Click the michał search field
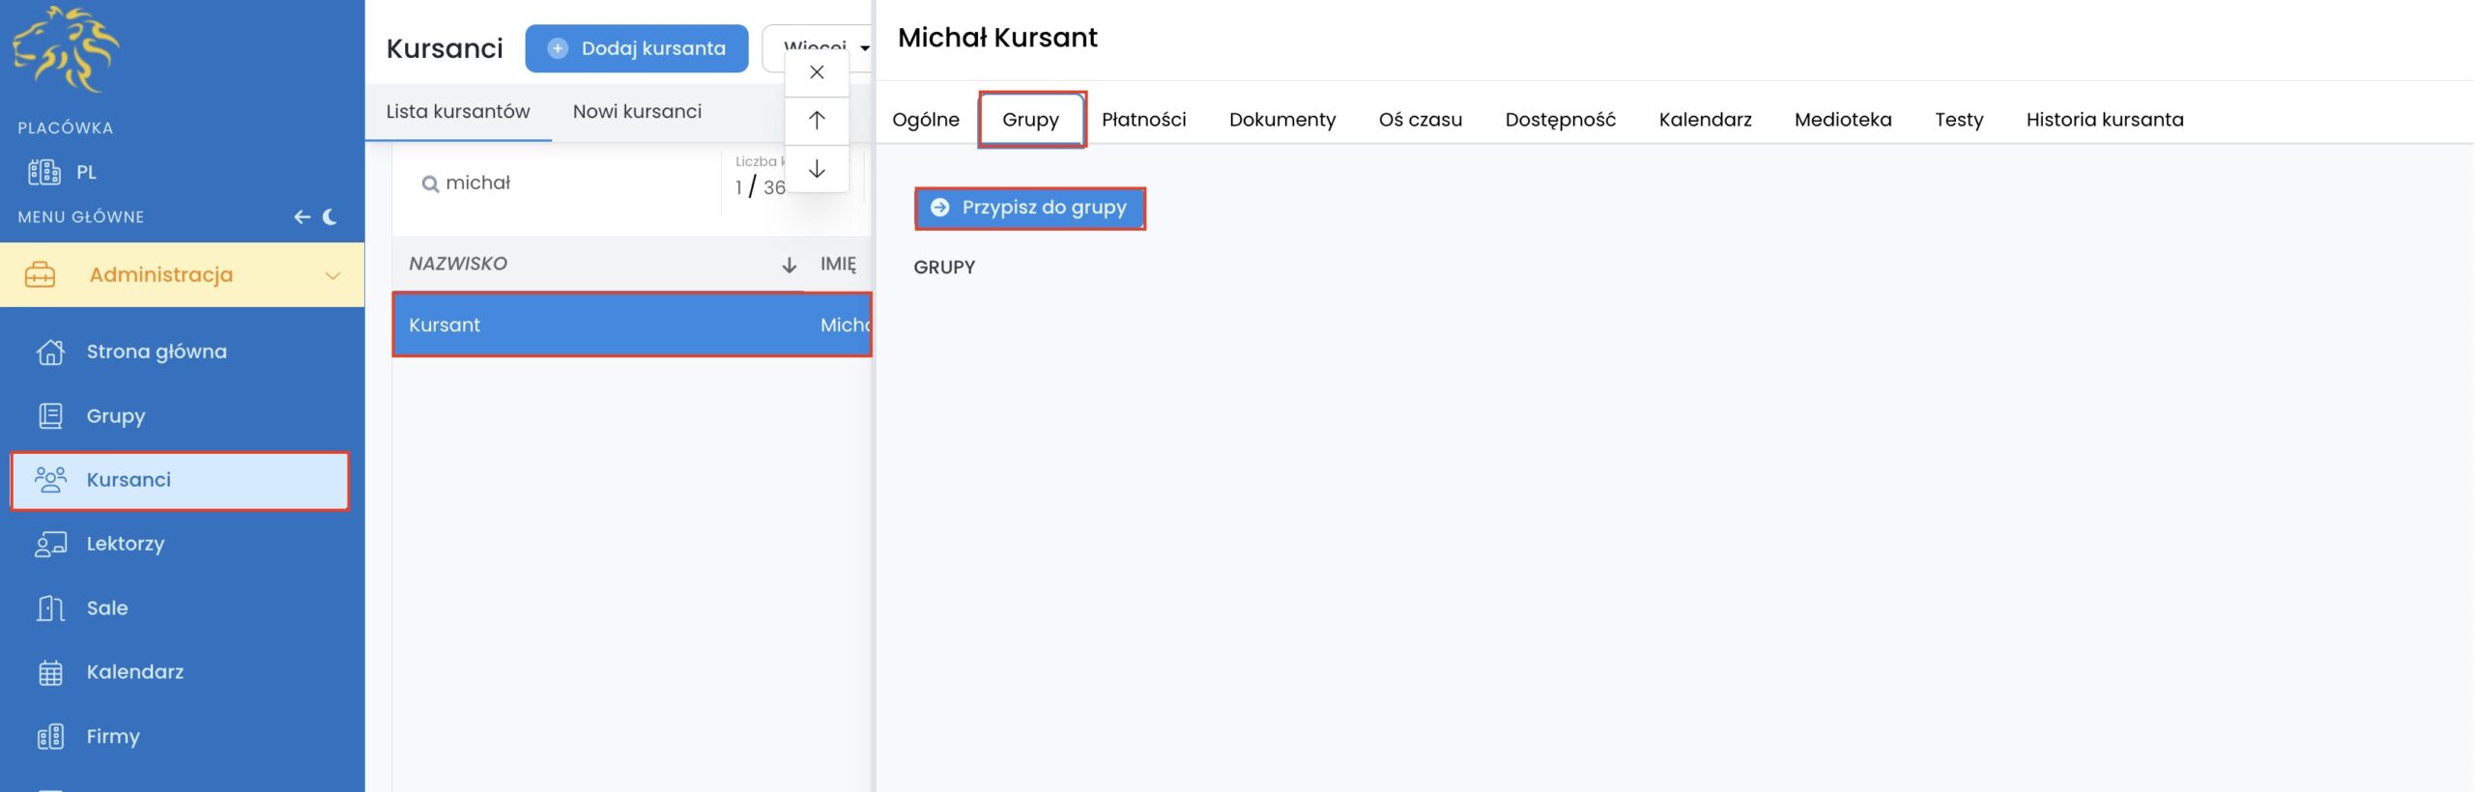2474x792 pixels. tap(570, 184)
